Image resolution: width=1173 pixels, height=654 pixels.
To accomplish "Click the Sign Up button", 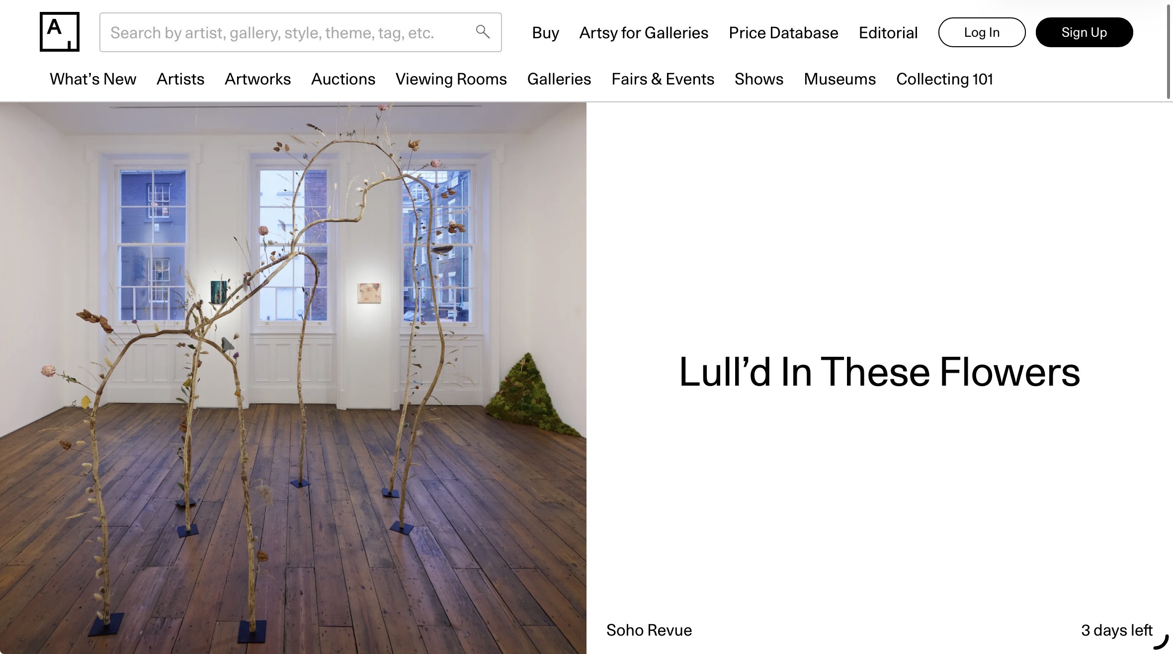I will coord(1084,32).
